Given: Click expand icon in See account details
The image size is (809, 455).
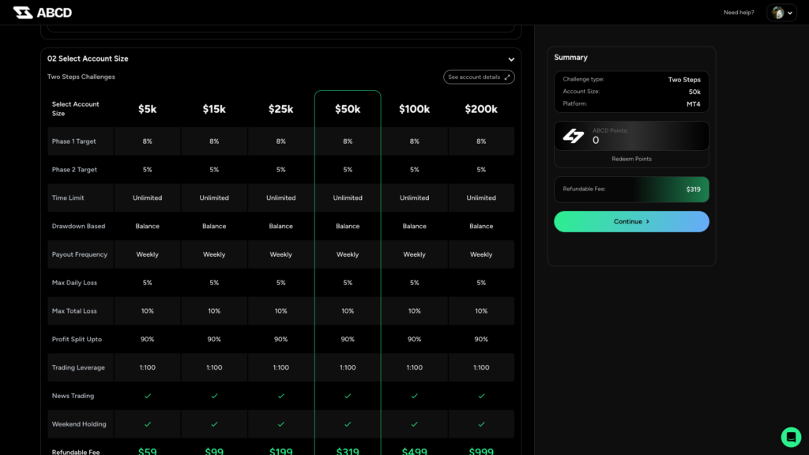Looking at the screenshot, I should (x=507, y=77).
